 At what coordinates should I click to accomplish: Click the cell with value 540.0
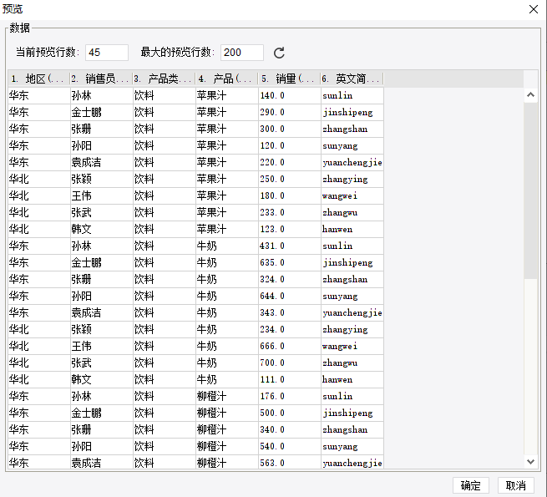point(290,446)
